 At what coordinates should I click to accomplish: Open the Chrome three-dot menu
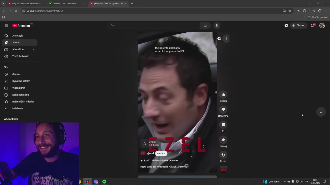(326, 11)
